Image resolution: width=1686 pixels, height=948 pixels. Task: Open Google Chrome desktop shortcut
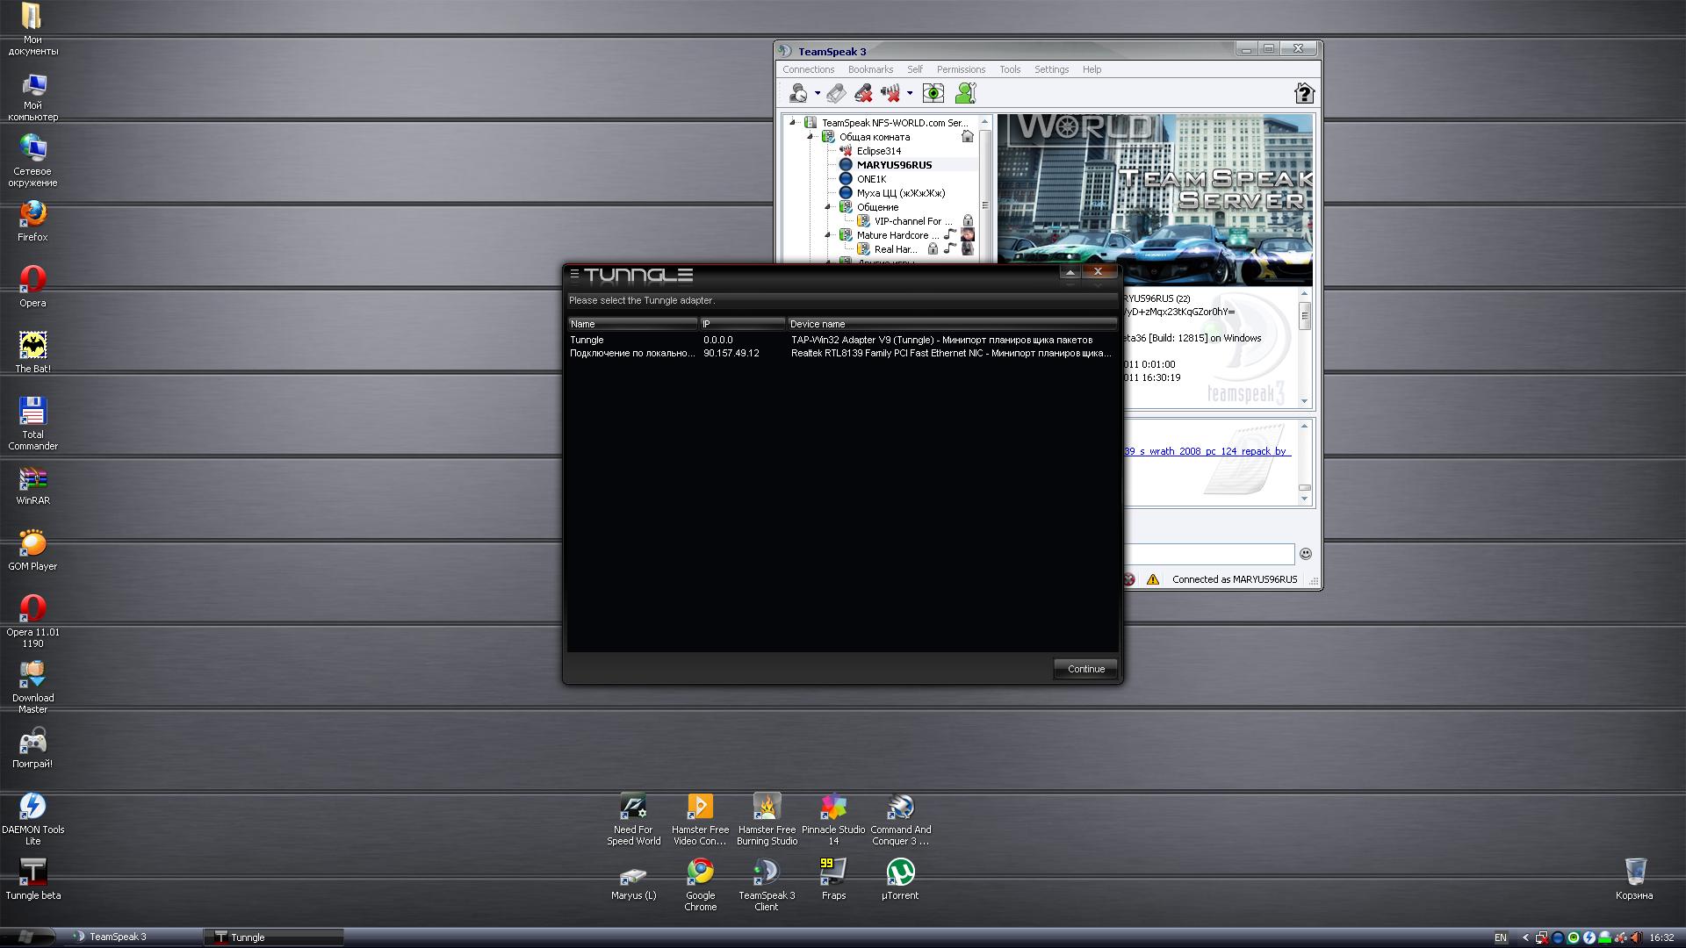pyautogui.click(x=700, y=885)
